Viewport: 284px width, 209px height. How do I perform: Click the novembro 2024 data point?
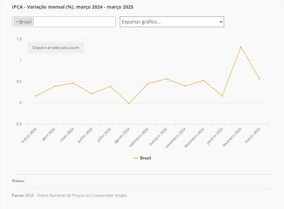pos(185,86)
